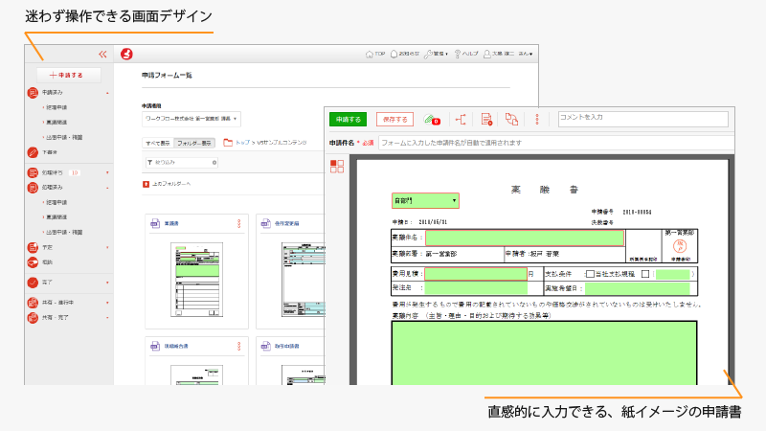Click the document icon in form toolbar
766x431 pixels.
click(486, 120)
